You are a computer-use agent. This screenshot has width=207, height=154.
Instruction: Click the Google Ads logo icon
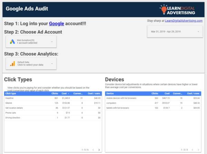(12, 42)
